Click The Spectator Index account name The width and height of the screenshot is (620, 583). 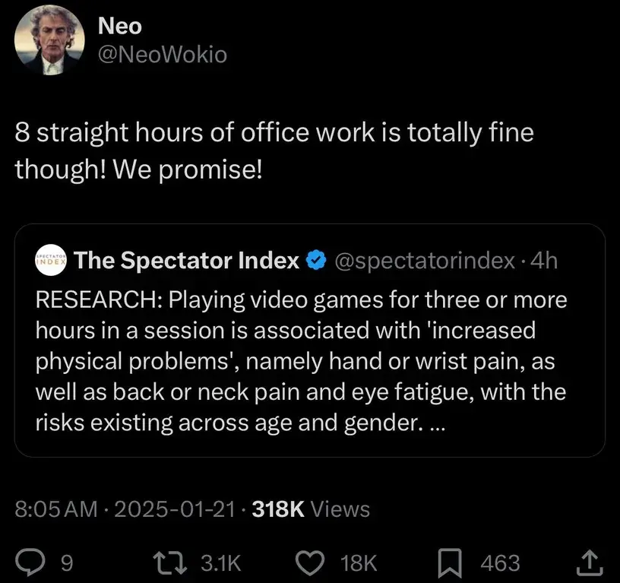tap(187, 261)
